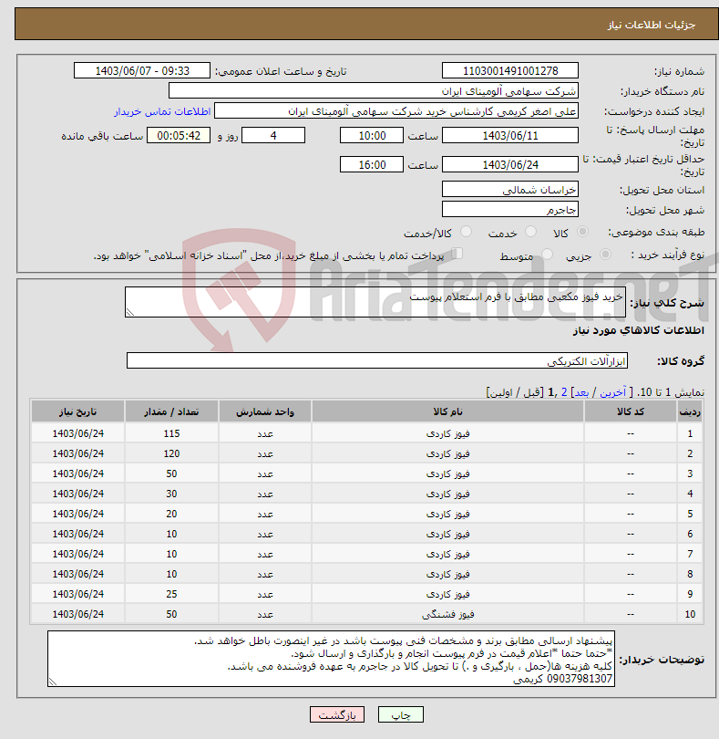Click the announcement date field 1403/06/07 - 09:33
This screenshot has width=719, height=739.
point(142,70)
